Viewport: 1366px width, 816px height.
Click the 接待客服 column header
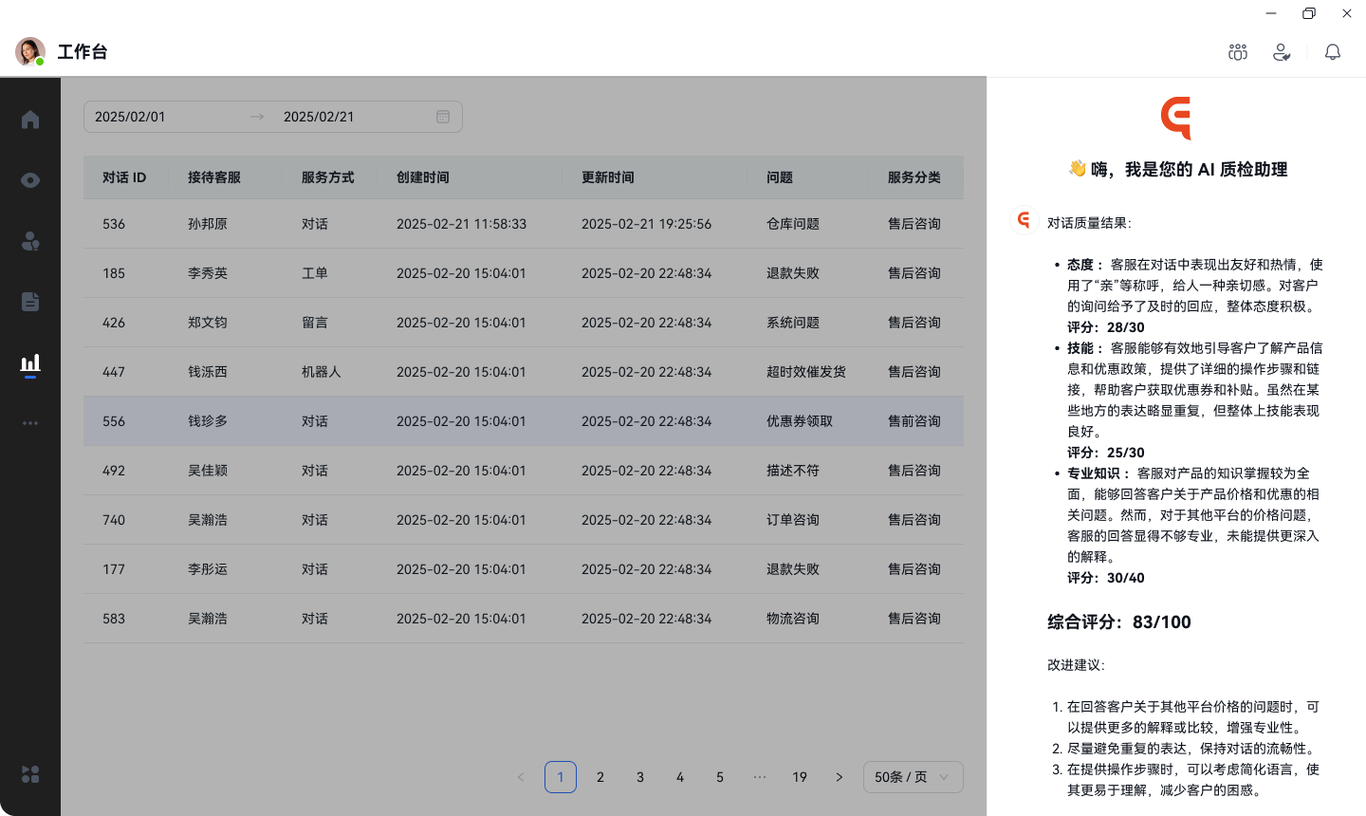click(214, 177)
